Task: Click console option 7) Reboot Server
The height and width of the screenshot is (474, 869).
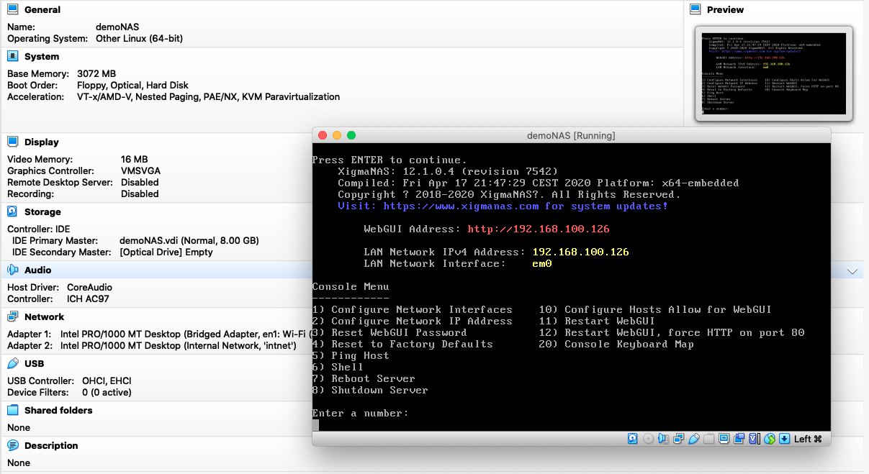Action: pos(364,378)
